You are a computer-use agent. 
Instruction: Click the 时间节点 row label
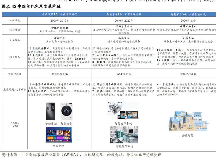15,21
